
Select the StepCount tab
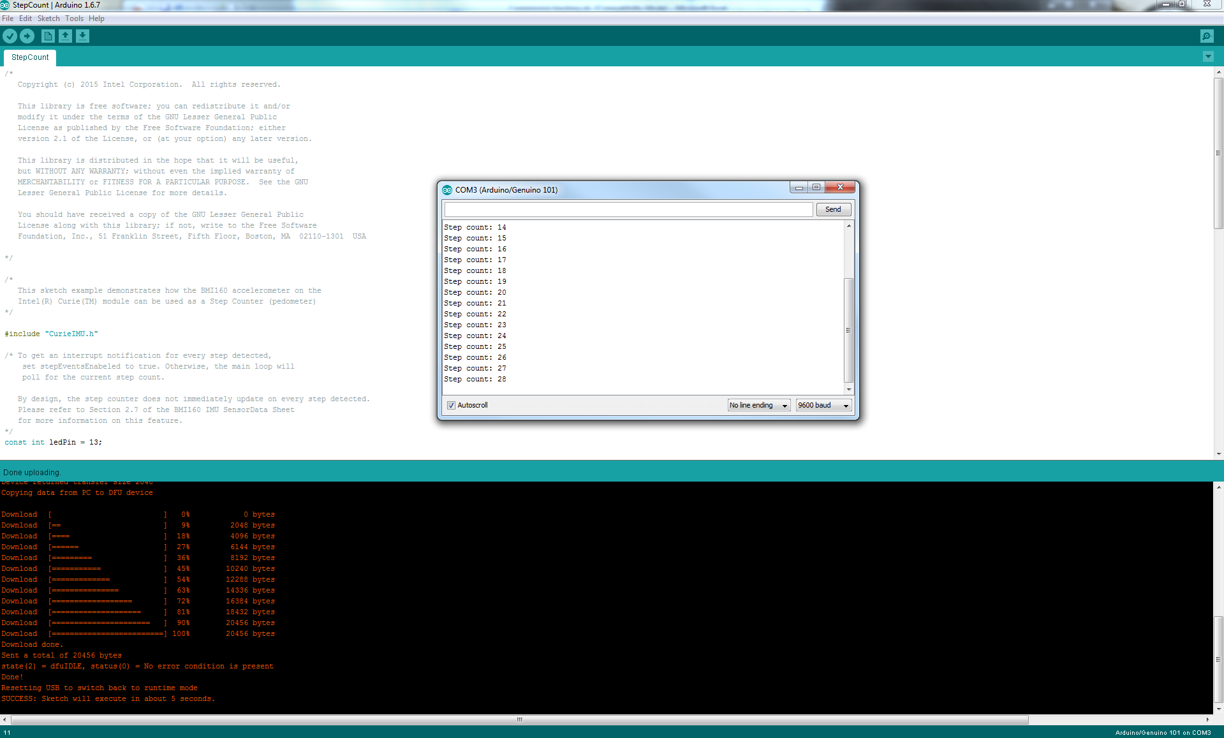[x=30, y=57]
